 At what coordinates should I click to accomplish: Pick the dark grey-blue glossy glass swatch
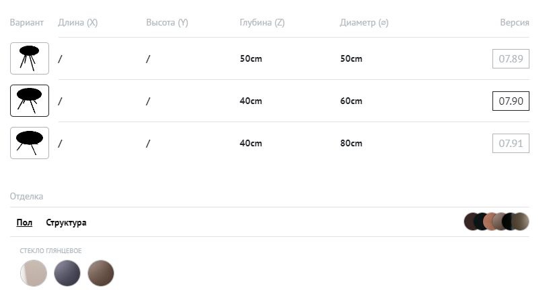point(67,273)
